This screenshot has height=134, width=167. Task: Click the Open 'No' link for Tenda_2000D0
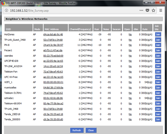point(130,119)
